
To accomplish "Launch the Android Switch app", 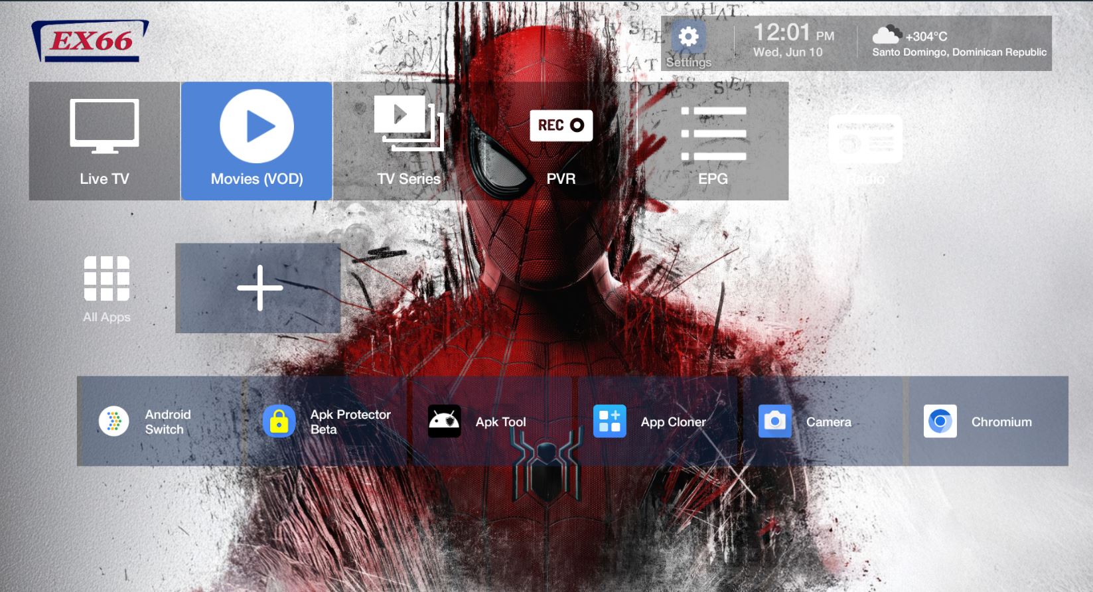I will click(x=159, y=421).
